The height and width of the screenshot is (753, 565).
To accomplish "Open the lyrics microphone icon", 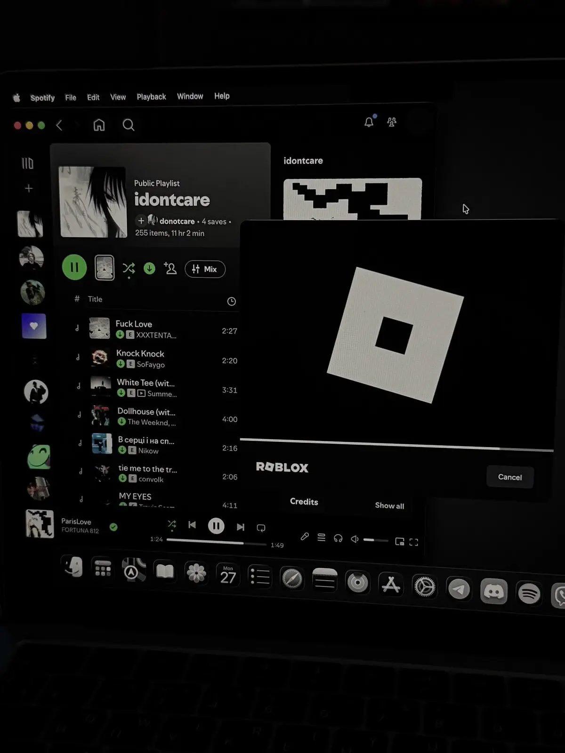I will (x=305, y=537).
